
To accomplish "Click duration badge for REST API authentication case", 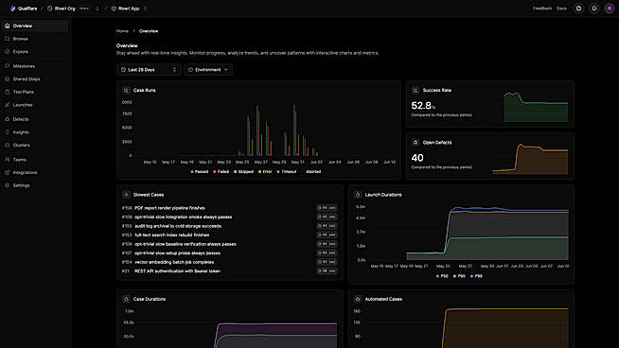I will pos(327,271).
